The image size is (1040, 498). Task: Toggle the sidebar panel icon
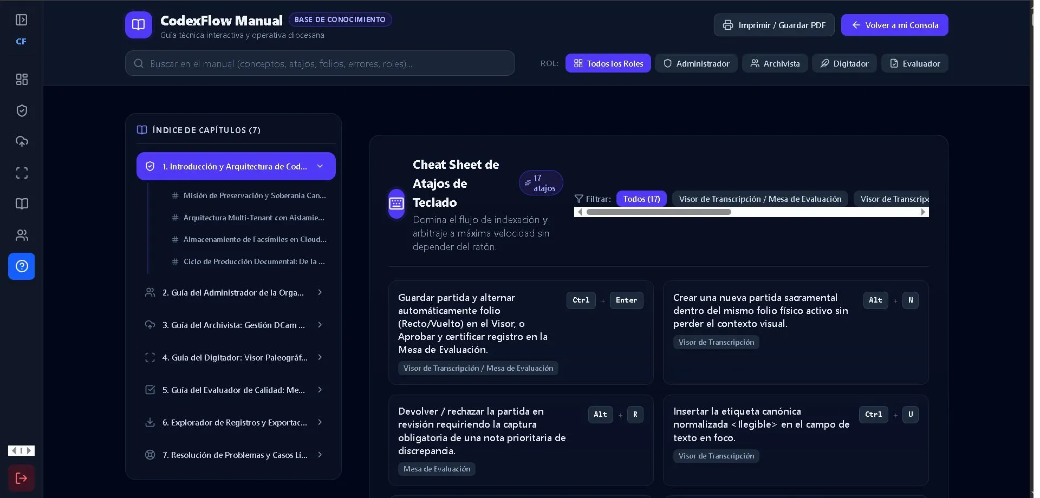[22, 20]
